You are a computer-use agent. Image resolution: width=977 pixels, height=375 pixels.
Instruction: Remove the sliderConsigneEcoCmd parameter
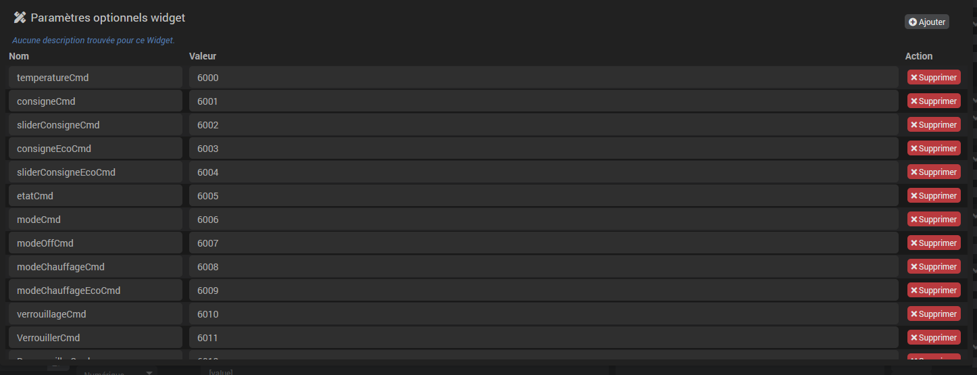click(x=933, y=172)
